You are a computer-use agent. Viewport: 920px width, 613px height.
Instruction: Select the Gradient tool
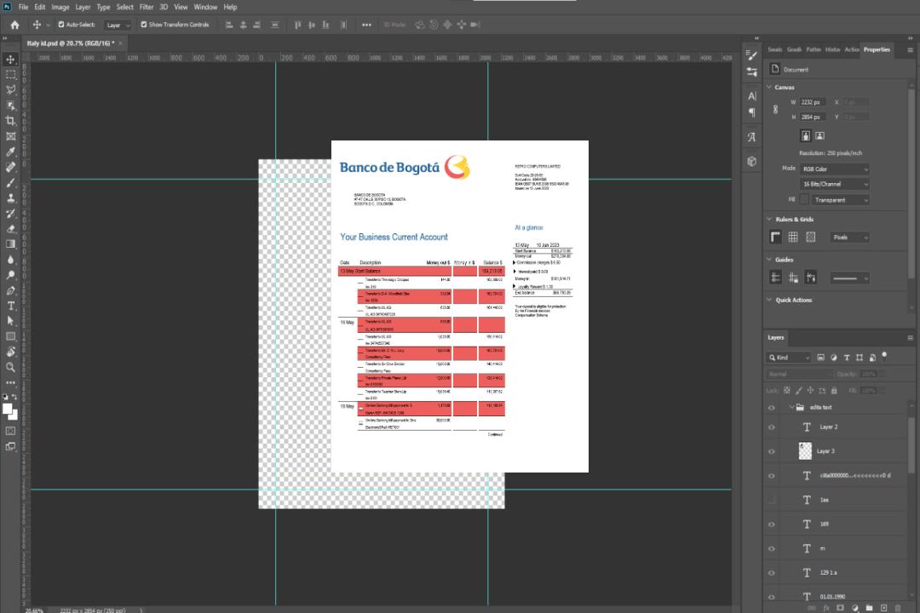pyautogui.click(x=10, y=244)
